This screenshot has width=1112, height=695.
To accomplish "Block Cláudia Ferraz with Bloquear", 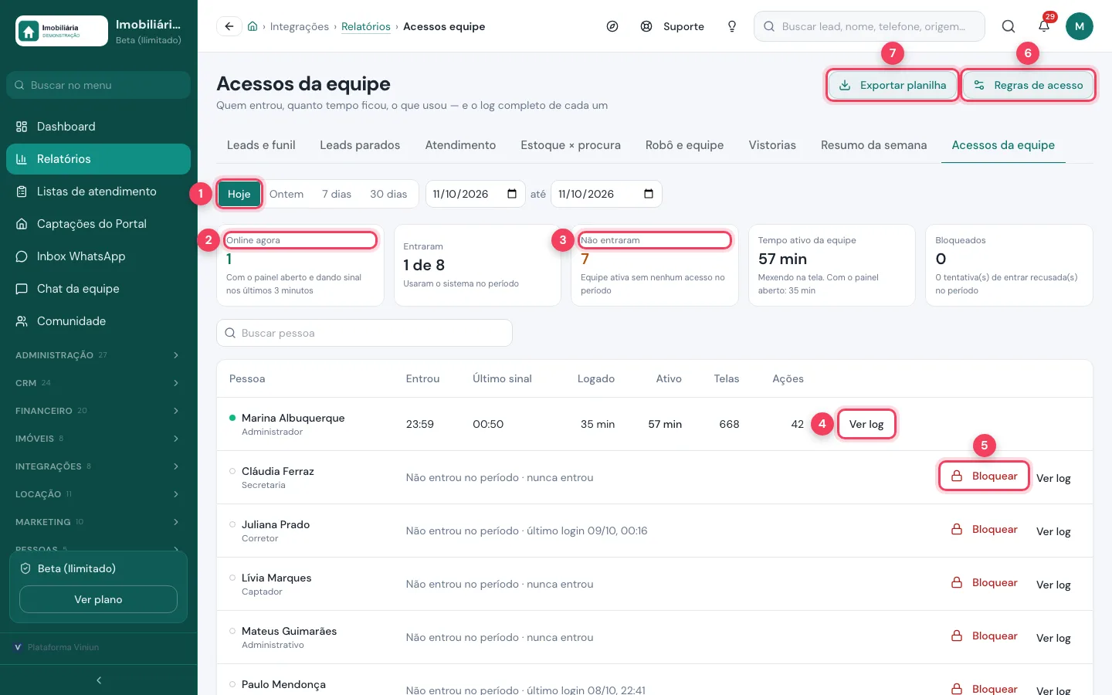I will pyautogui.click(x=984, y=476).
